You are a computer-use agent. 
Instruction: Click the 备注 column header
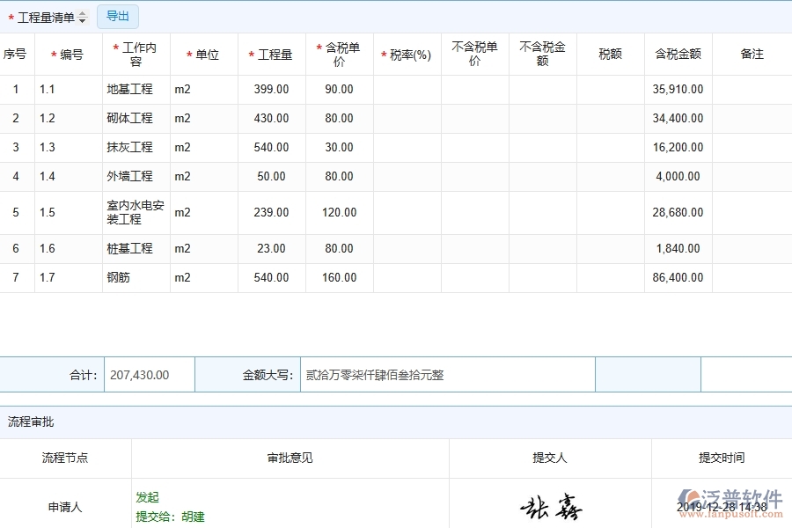[752, 54]
